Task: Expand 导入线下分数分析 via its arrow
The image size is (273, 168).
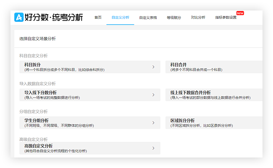Action: click(153, 94)
